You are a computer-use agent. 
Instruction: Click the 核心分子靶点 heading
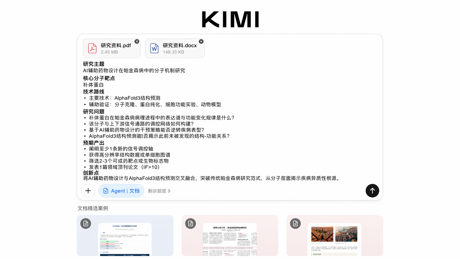coord(99,78)
